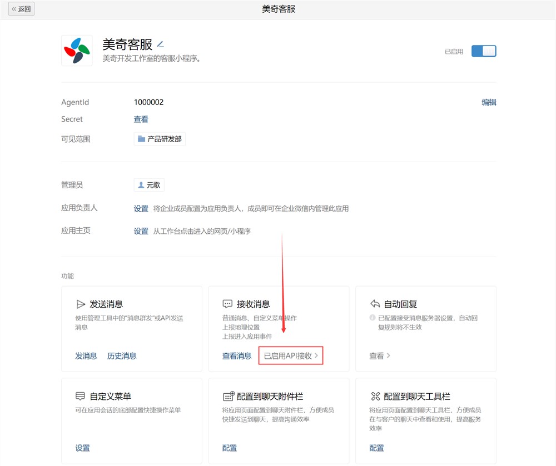Click the 发送消息 card title
Viewport: 556px width, 466px height.
(x=106, y=304)
